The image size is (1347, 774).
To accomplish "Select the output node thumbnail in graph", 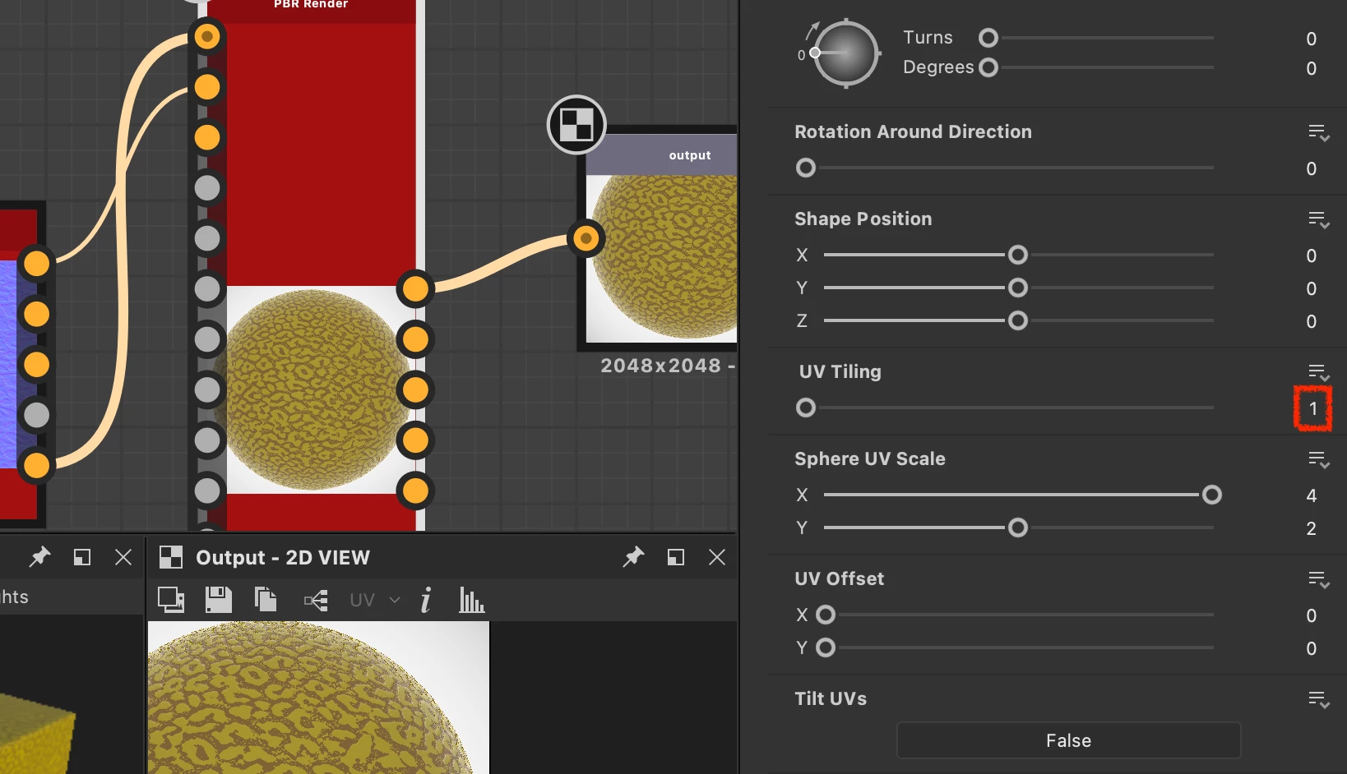I will 662,259.
